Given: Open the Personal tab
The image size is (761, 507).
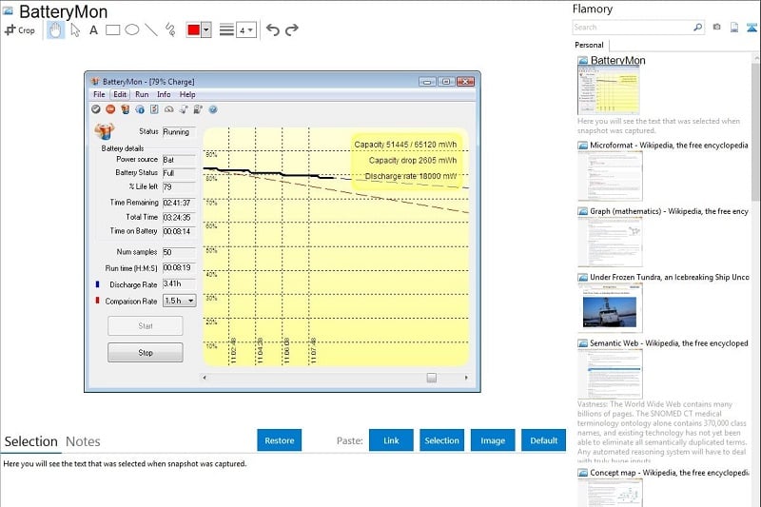Looking at the screenshot, I should point(589,45).
